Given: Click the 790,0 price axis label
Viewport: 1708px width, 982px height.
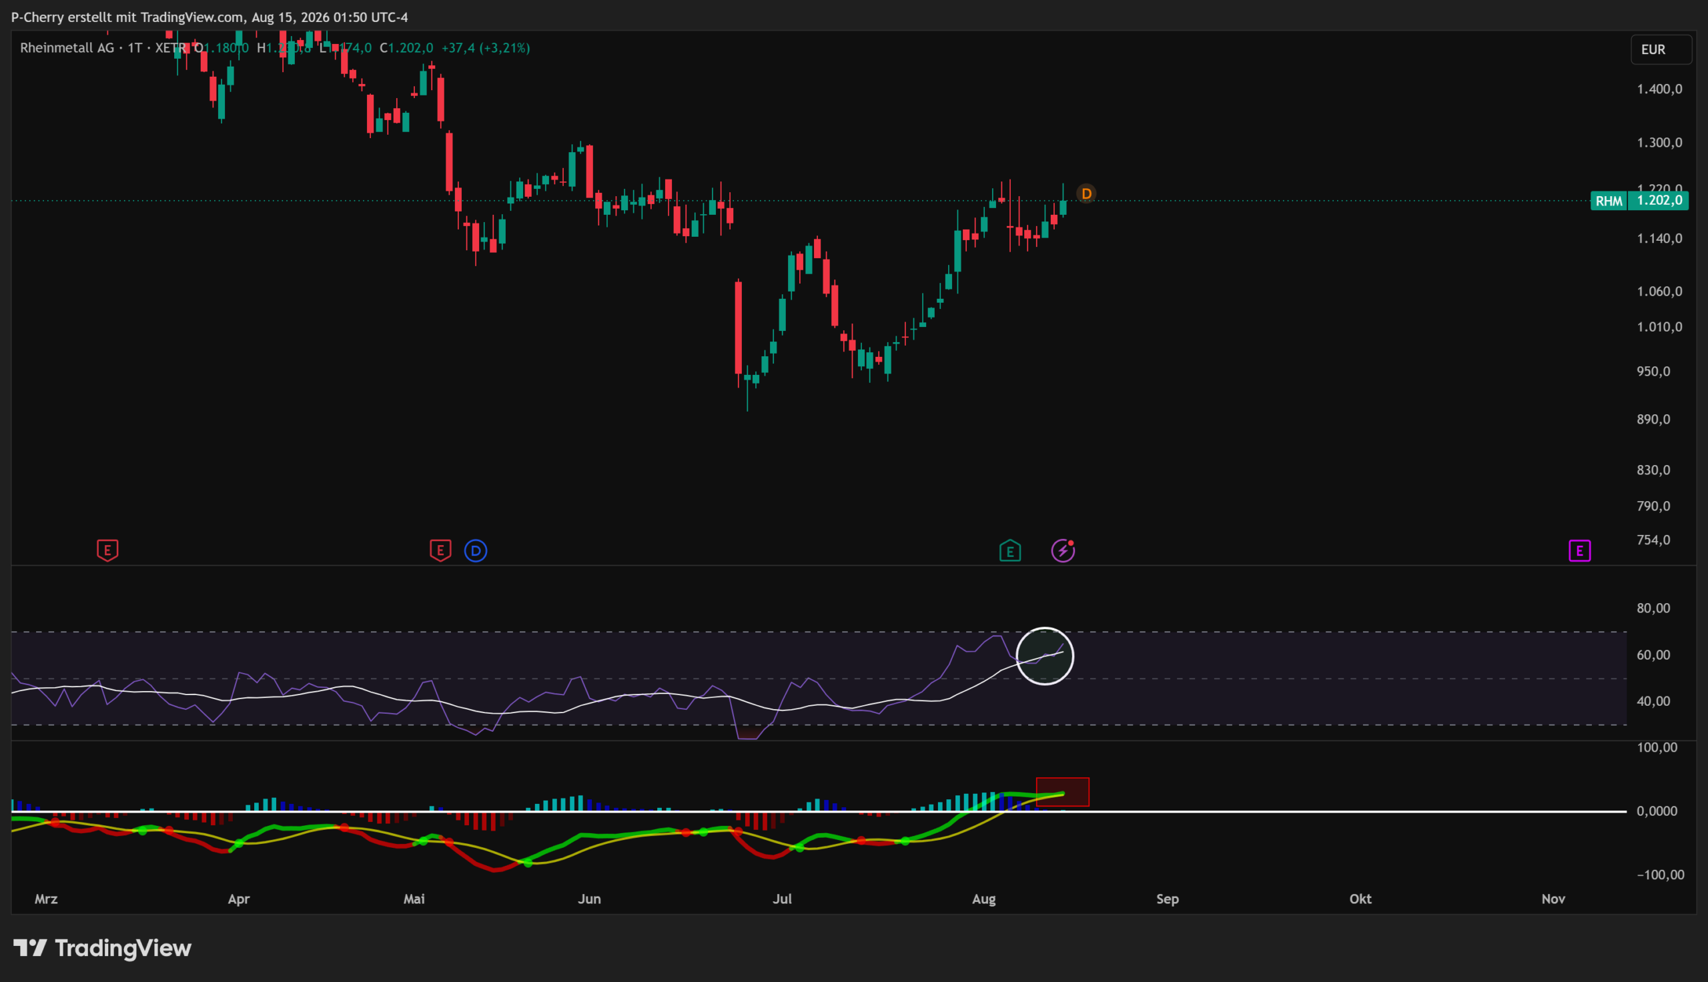Looking at the screenshot, I should click(x=1653, y=506).
